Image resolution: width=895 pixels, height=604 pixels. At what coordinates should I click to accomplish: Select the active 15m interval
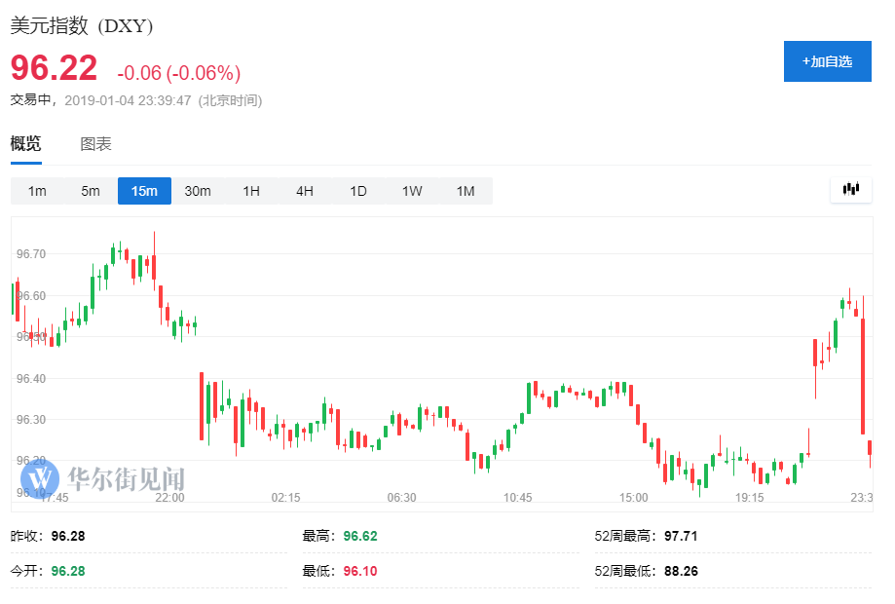tap(144, 191)
